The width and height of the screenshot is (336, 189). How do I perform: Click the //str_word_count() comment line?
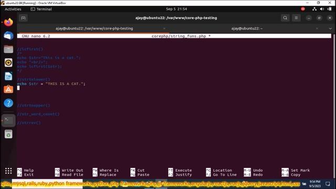(x=38, y=114)
